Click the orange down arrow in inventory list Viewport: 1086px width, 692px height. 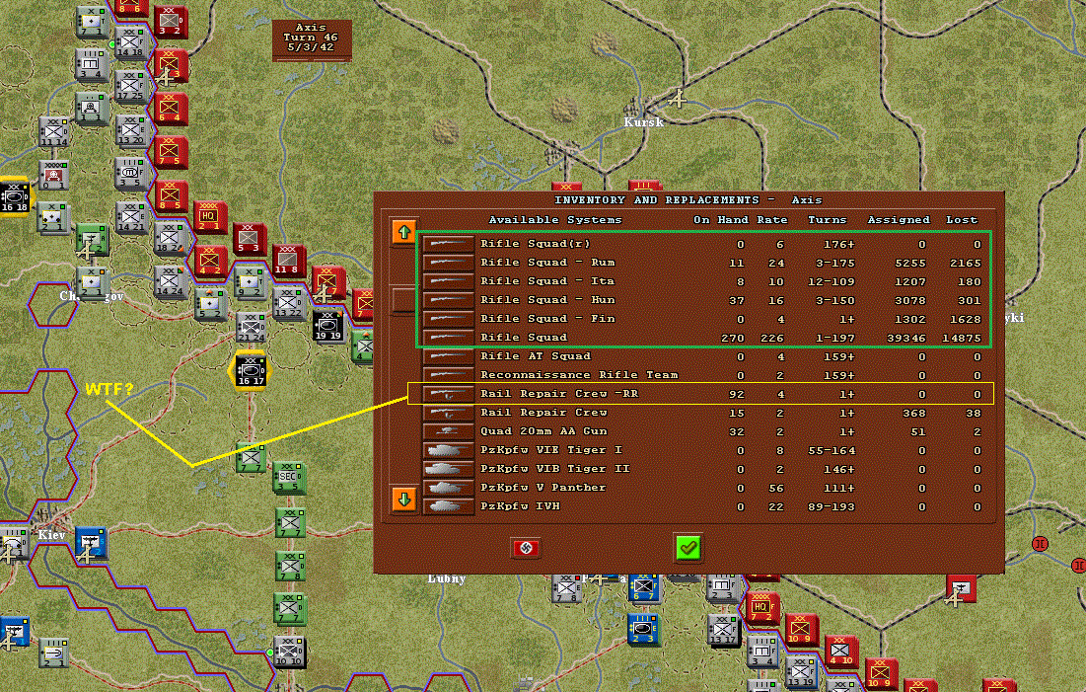[x=403, y=499]
